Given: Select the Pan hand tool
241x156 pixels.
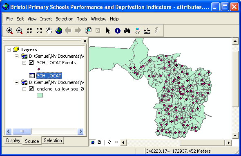Looking at the screenshot, I should coord(49,31).
